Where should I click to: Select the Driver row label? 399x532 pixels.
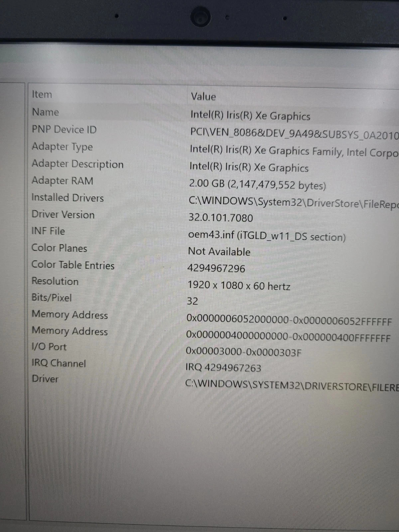(45, 379)
